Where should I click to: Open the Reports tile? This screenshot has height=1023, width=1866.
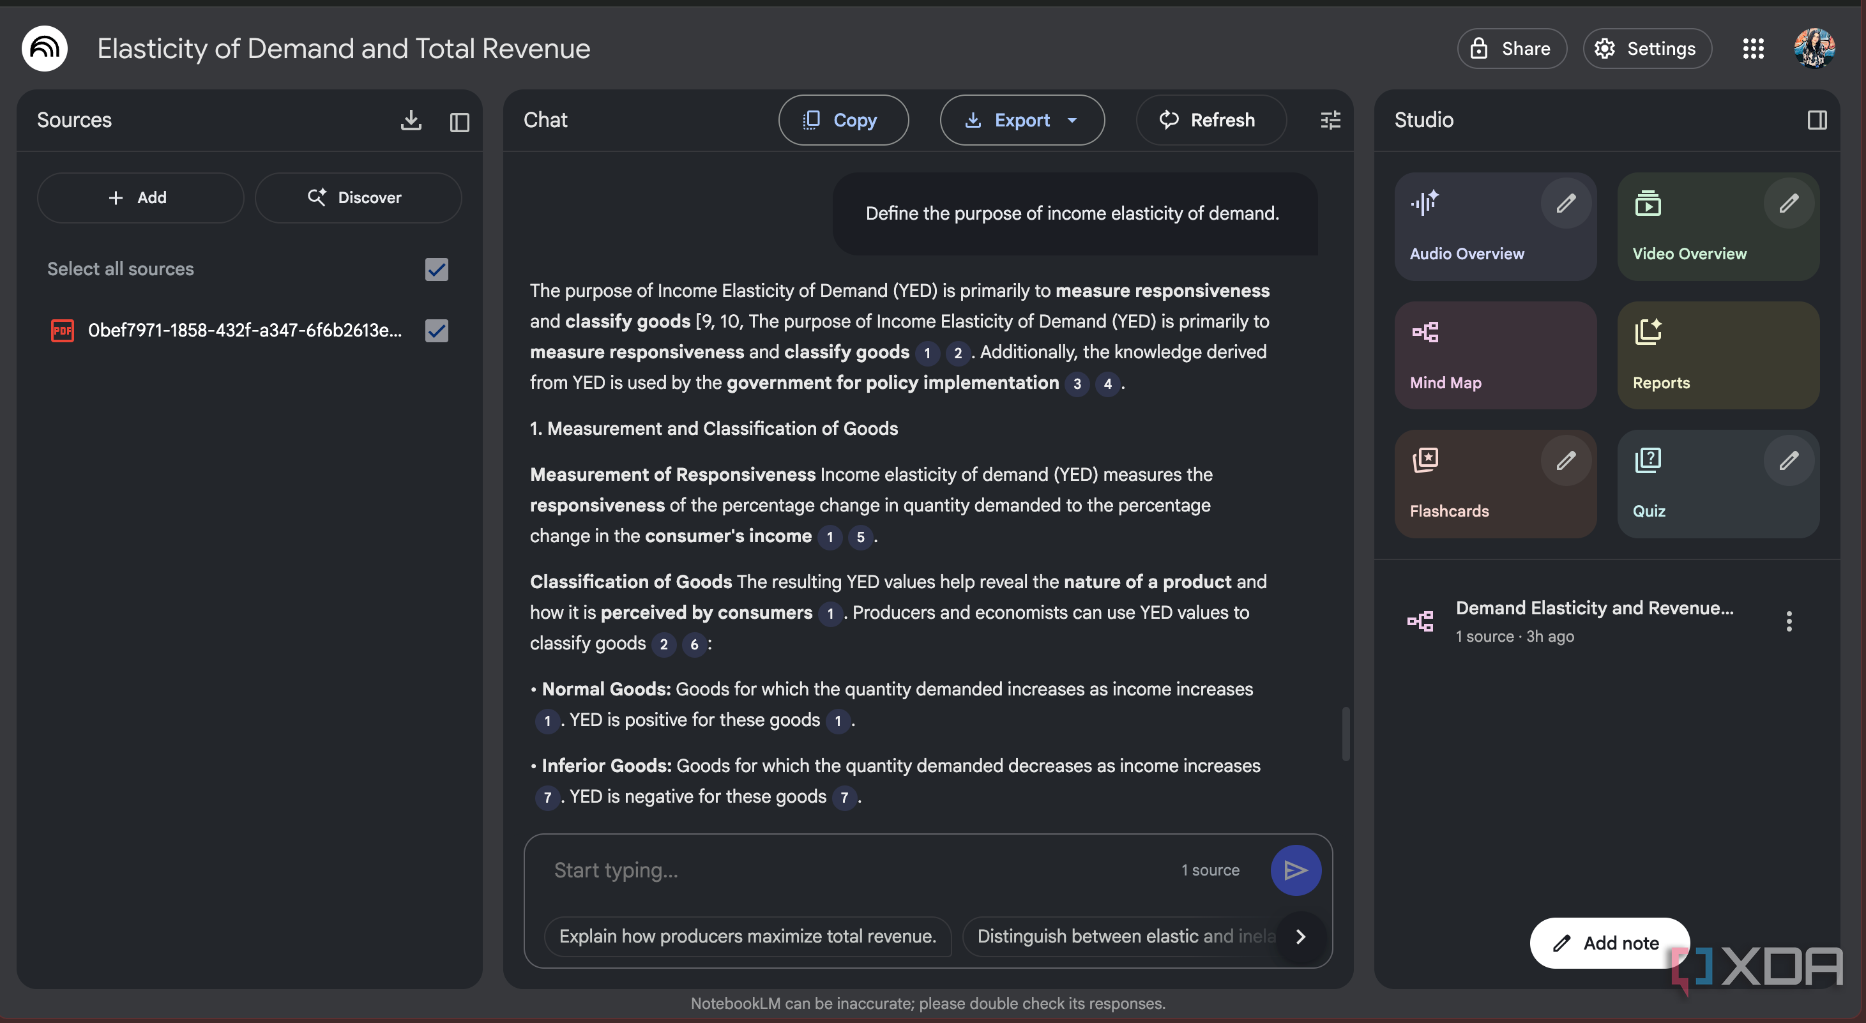(1718, 356)
